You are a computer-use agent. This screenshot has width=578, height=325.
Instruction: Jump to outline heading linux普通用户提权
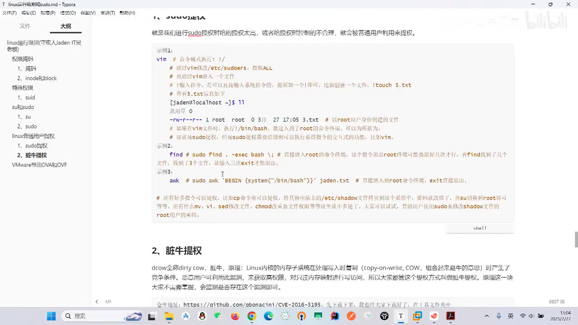(33, 136)
